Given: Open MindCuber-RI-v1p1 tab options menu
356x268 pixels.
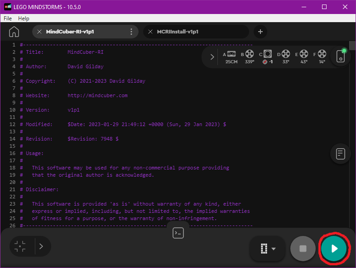Looking at the screenshot, I should pyautogui.click(x=131, y=32).
